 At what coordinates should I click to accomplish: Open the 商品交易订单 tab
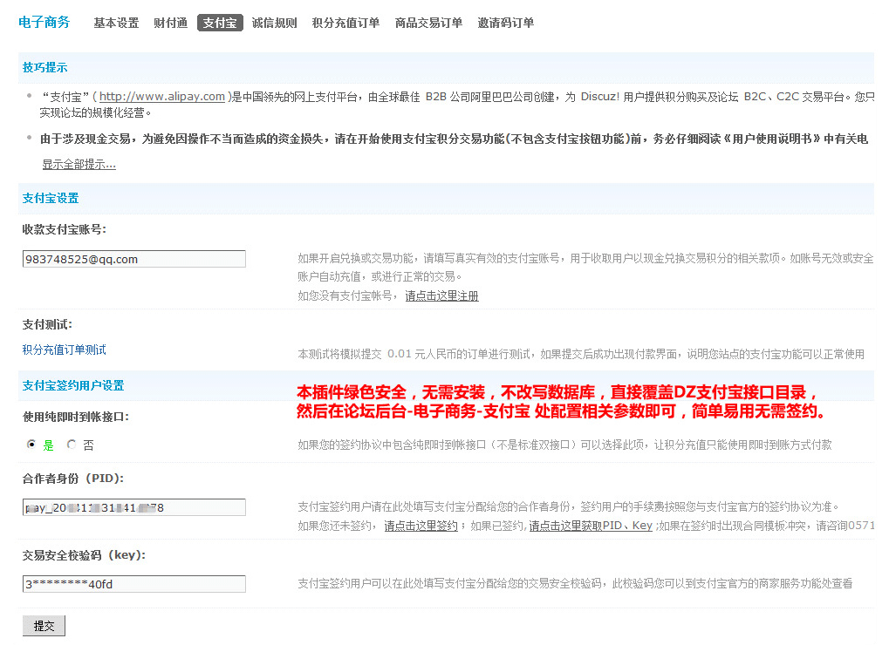coord(428,23)
